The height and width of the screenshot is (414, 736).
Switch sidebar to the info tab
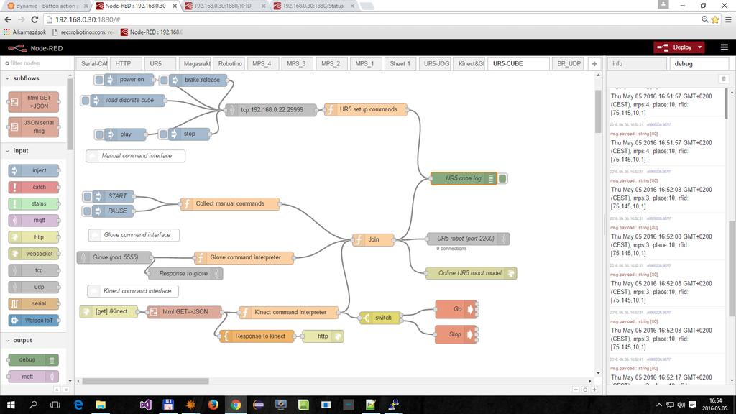pyautogui.click(x=637, y=64)
